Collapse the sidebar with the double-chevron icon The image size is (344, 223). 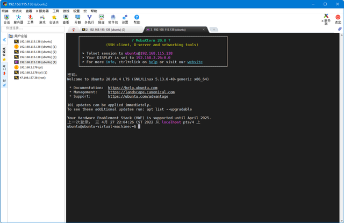[x=4, y=40]
